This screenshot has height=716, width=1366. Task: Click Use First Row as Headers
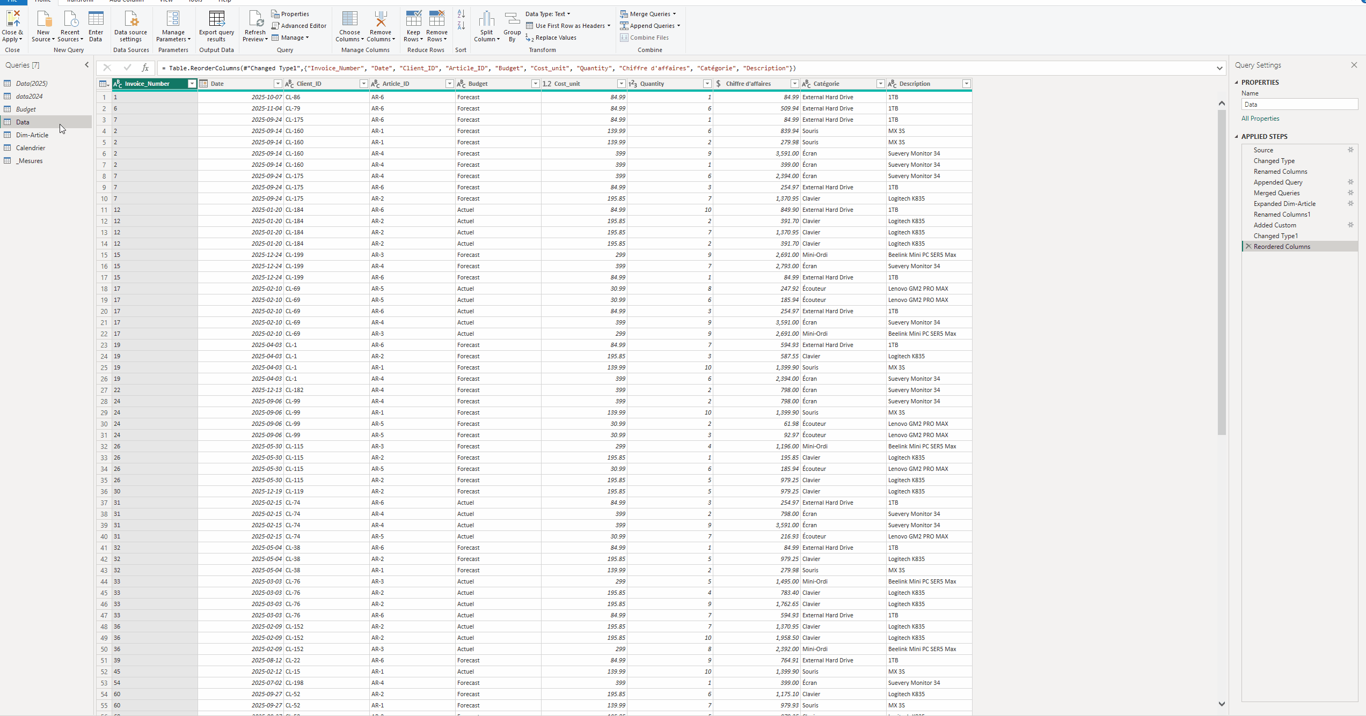click(x=568, y=26)
